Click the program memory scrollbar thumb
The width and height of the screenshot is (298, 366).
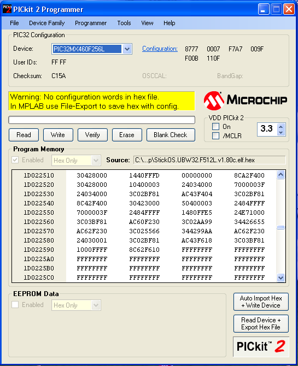[281, 227]
